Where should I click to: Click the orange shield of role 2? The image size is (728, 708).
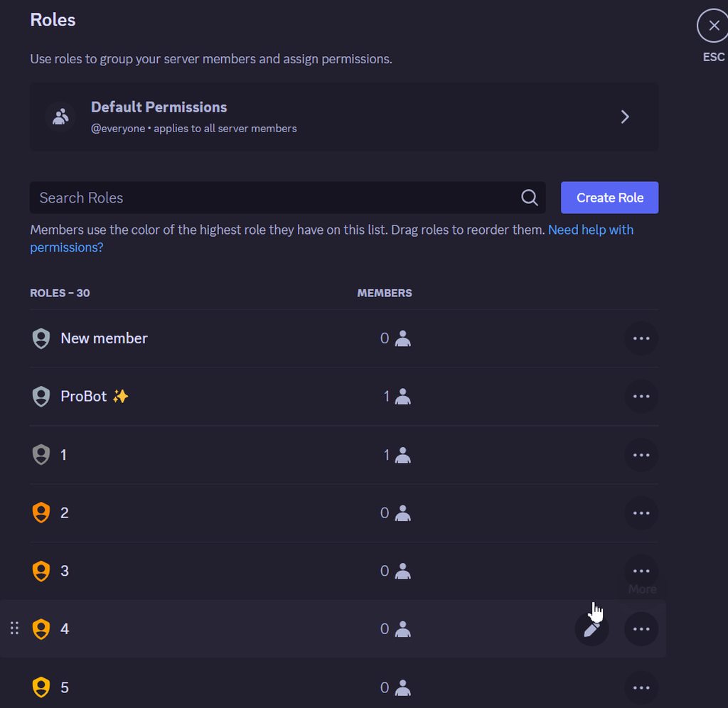click(41, 513)
